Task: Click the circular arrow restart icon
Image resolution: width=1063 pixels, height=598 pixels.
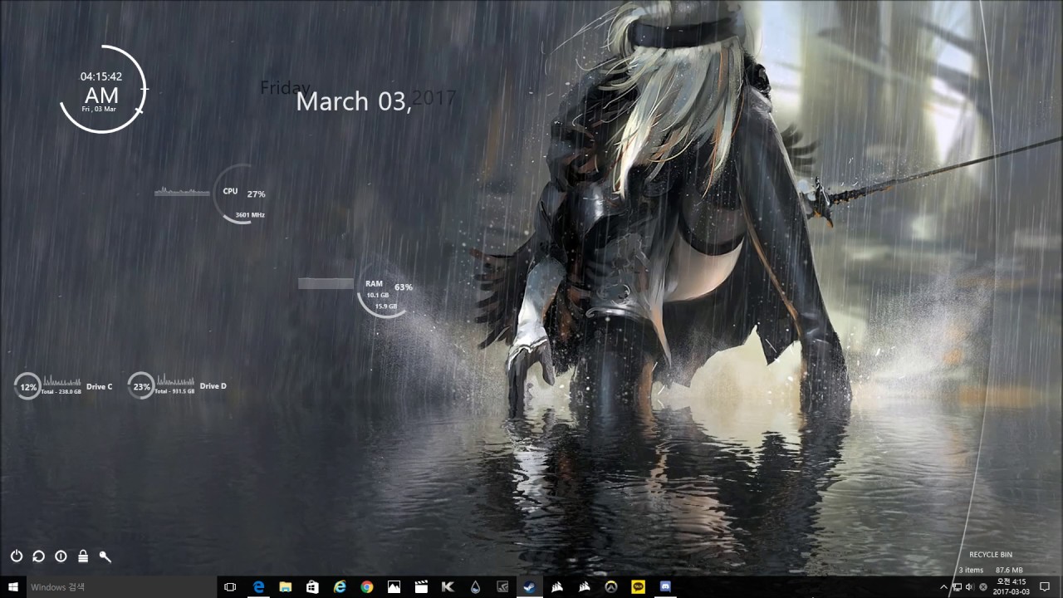Action: click(38, 556)
